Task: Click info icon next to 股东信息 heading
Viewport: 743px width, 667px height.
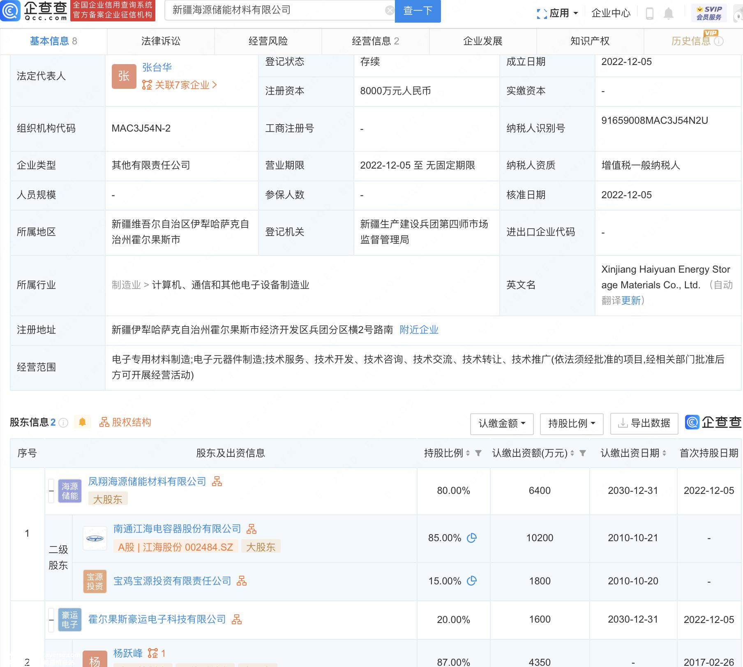Action: tap(63, 423)
